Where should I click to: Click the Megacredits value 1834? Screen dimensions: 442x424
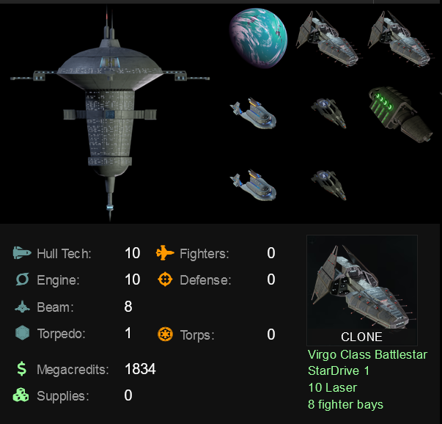(x=140, y=369)
